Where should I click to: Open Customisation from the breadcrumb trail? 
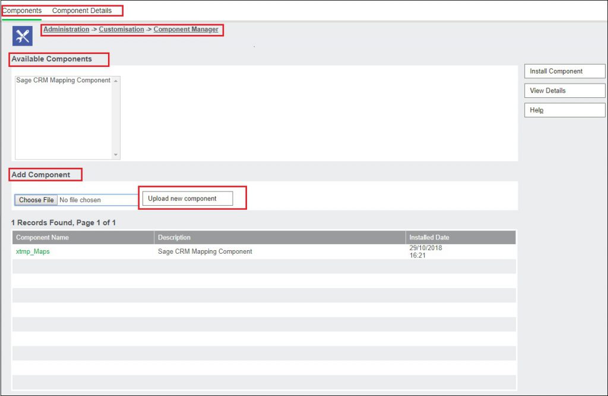[121, 29]
